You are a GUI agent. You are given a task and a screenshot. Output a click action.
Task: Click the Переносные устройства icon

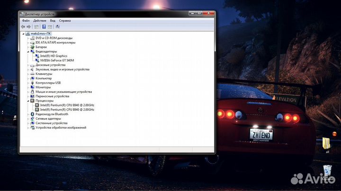click(x=32, y=96)
